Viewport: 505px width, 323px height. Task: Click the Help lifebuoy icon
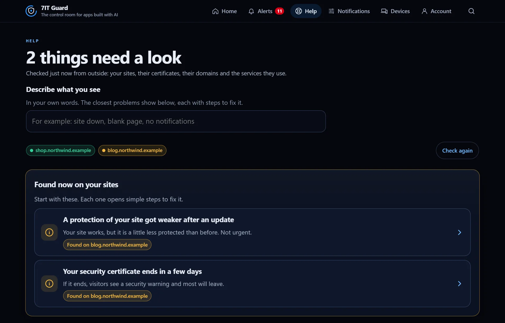point(299,11)
